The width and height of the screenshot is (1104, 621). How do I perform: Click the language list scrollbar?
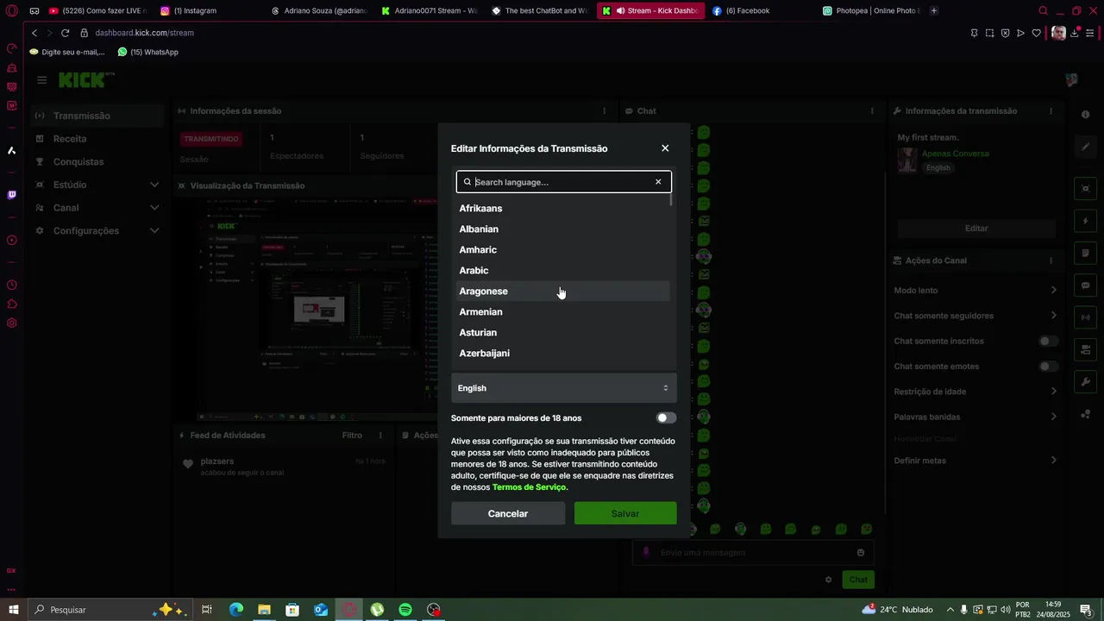(672, 198)
